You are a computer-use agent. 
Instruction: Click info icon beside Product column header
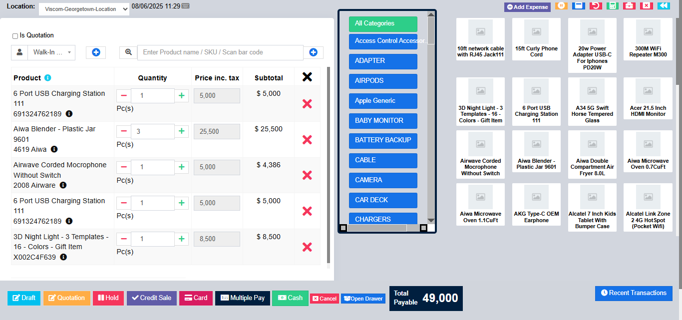point(48,78)
